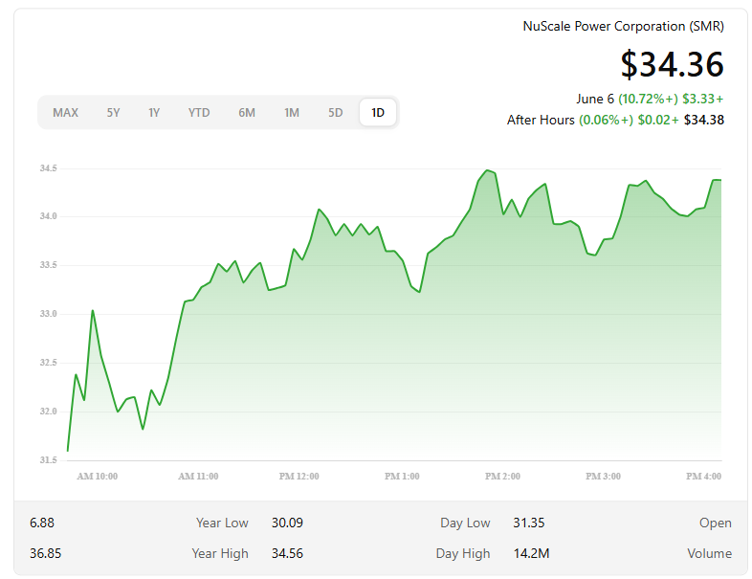752x579 pixels.
Task: Click the $34.36 current price
Action: [672, 64]
